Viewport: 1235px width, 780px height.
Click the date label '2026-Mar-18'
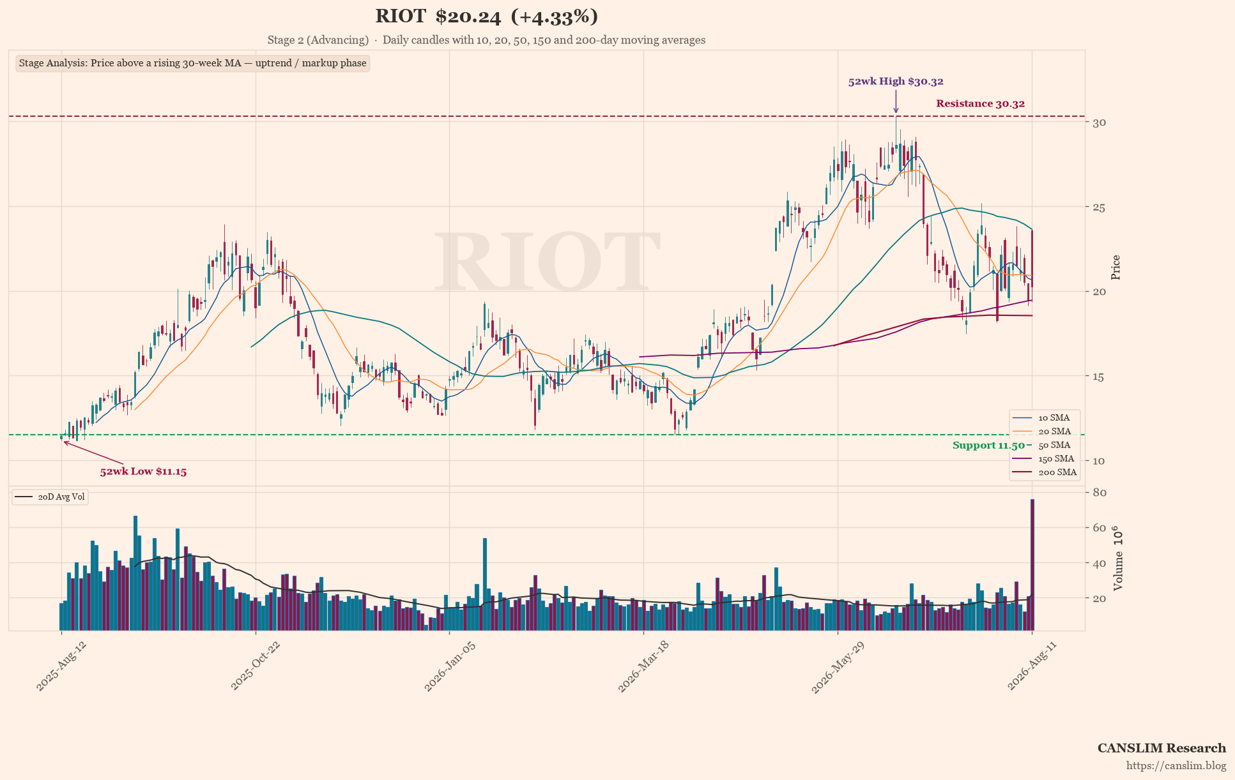click(x=643, y=666)
